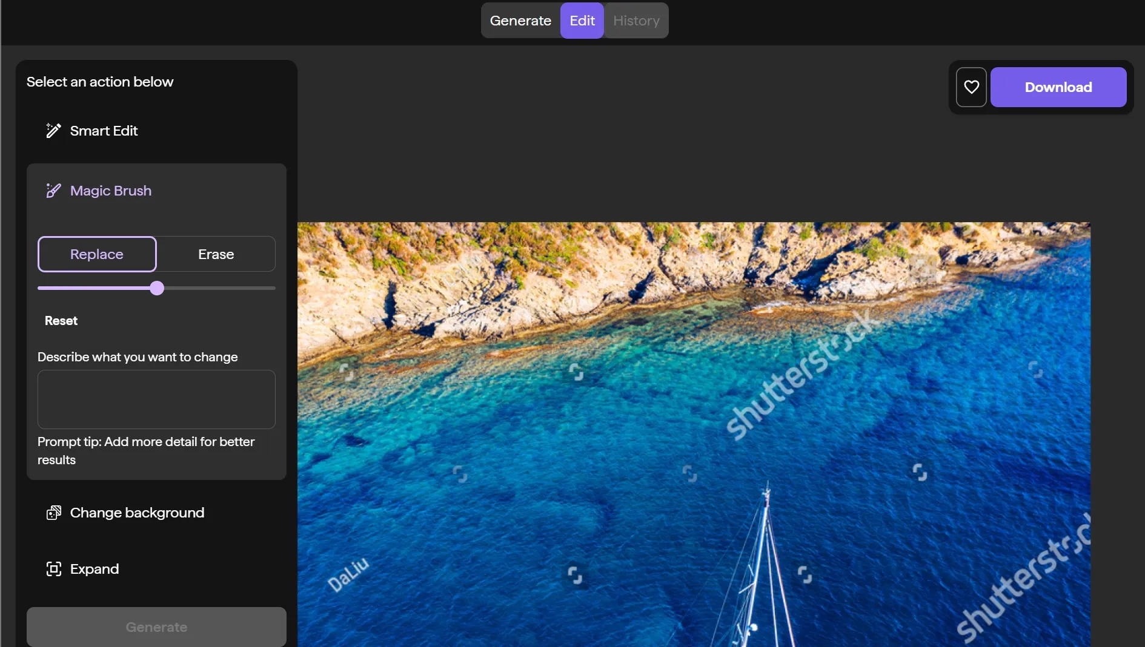
Task: Reset the brush strokes
Action: 61,321
